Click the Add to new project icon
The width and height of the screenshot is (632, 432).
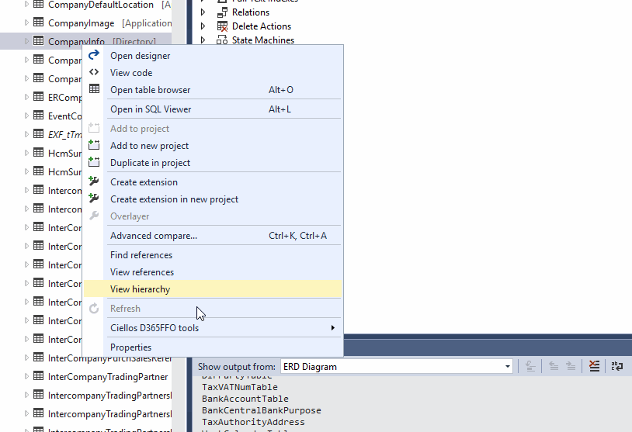[x=94, y=145]
